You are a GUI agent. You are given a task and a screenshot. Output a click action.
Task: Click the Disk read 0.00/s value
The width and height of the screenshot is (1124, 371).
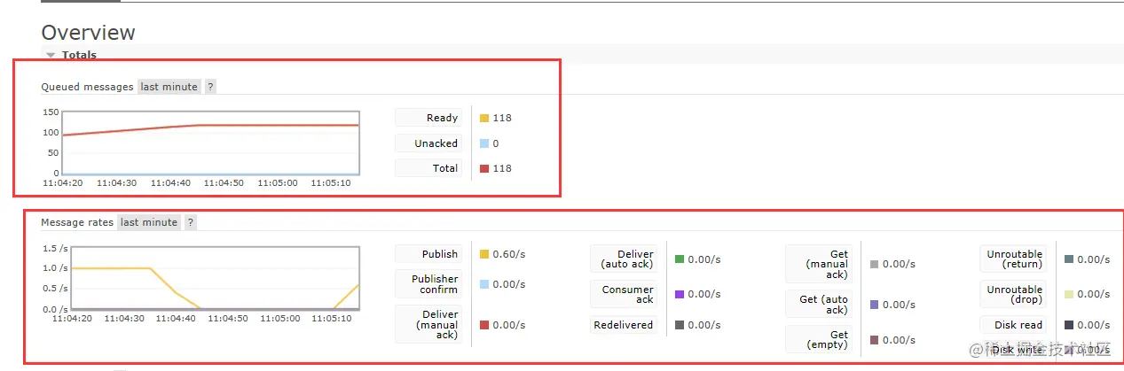click(x=1094, y=325)
